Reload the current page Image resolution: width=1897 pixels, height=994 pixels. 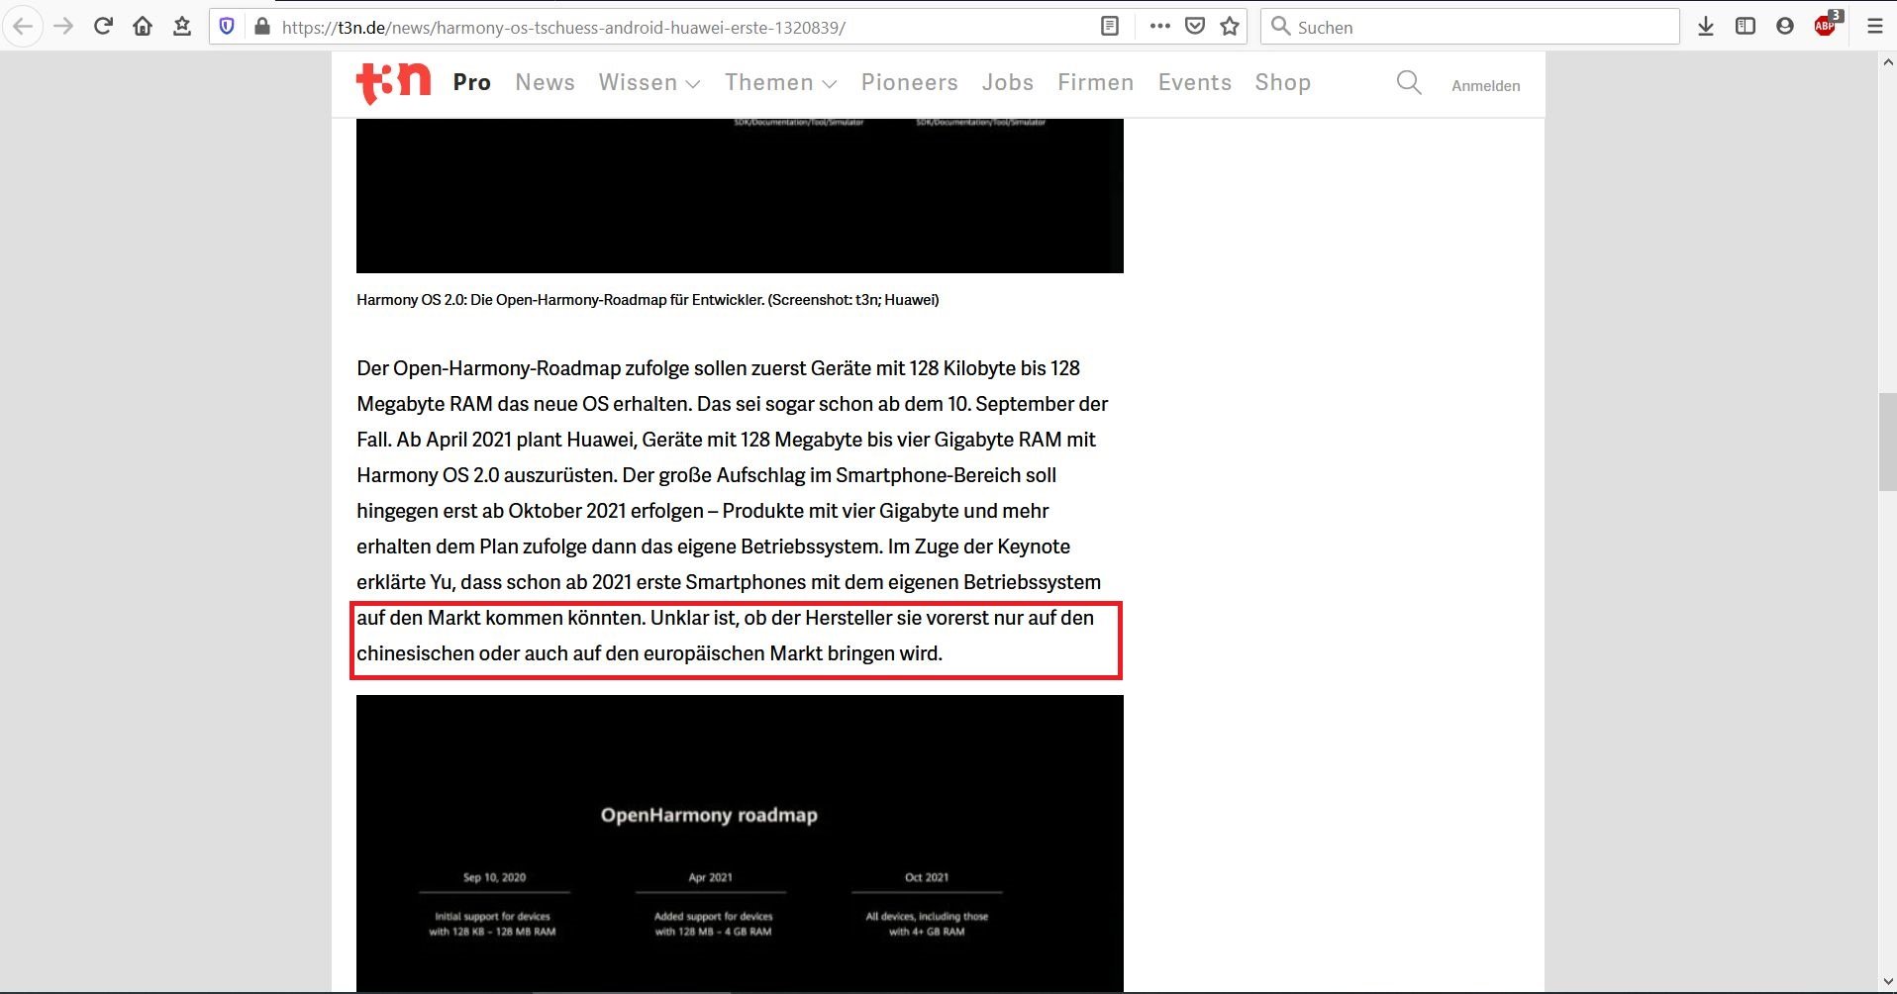(x=103, y=27)
